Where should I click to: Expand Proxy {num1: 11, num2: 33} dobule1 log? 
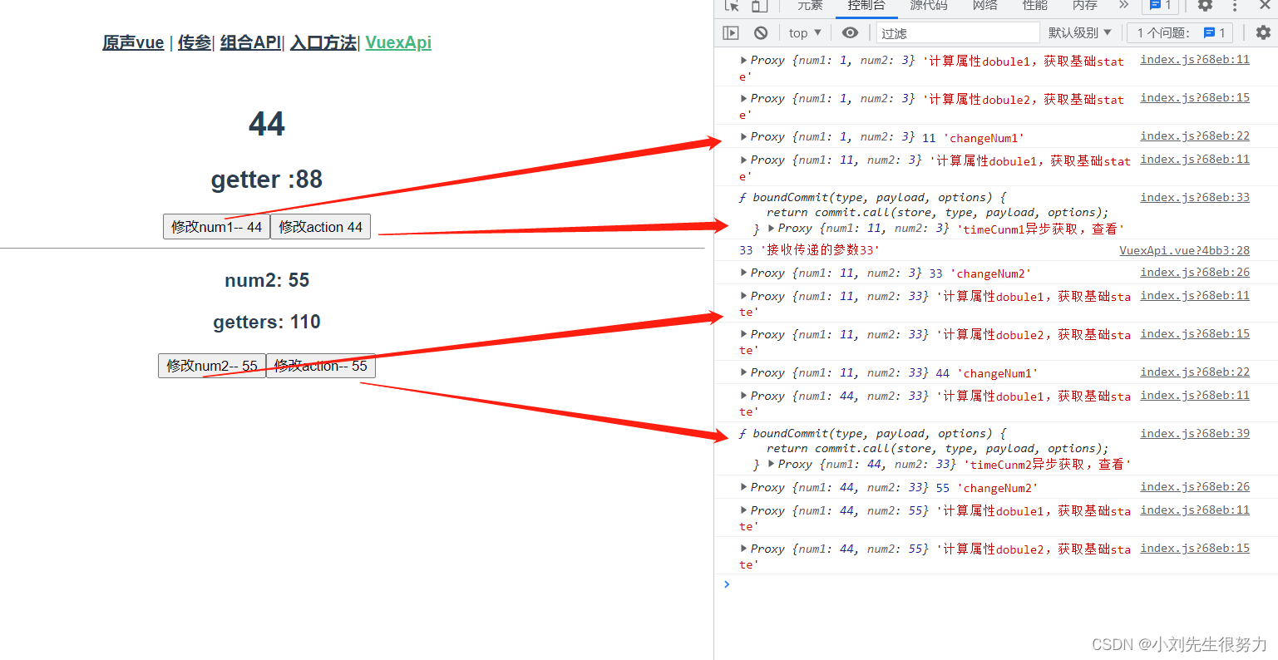pos(743,296)
